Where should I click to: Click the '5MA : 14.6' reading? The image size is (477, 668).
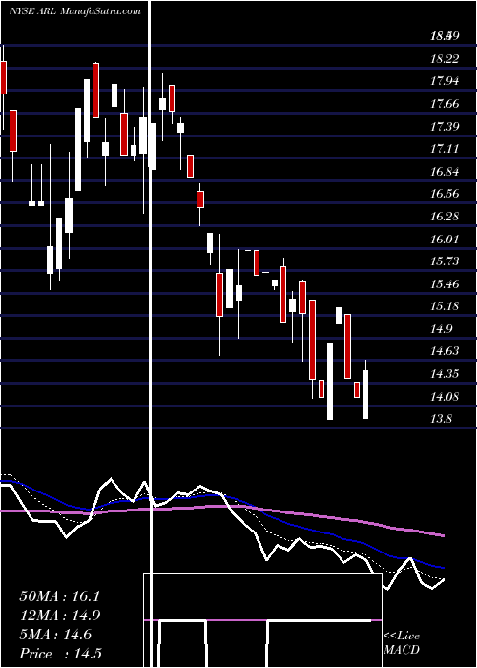pyautogui.click(x=55, y=635)
